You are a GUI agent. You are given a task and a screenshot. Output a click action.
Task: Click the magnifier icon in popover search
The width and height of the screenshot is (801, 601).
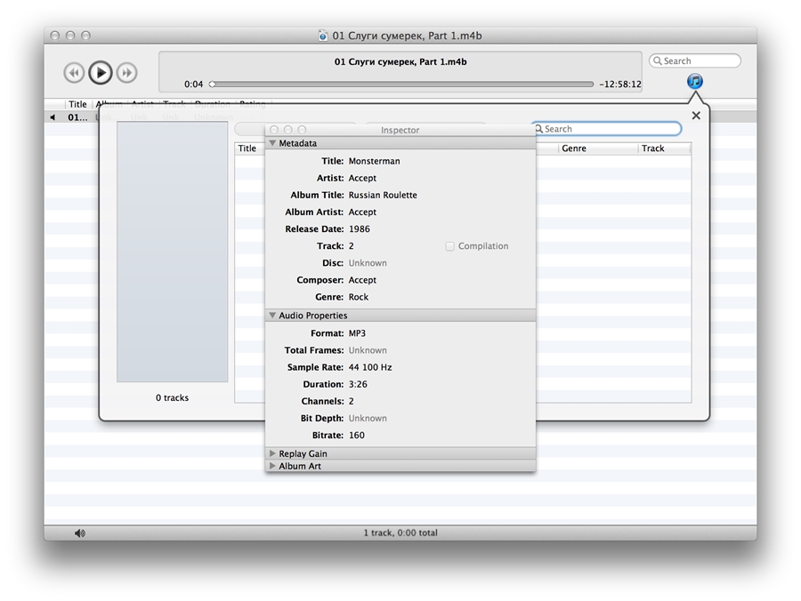(538, 129)
